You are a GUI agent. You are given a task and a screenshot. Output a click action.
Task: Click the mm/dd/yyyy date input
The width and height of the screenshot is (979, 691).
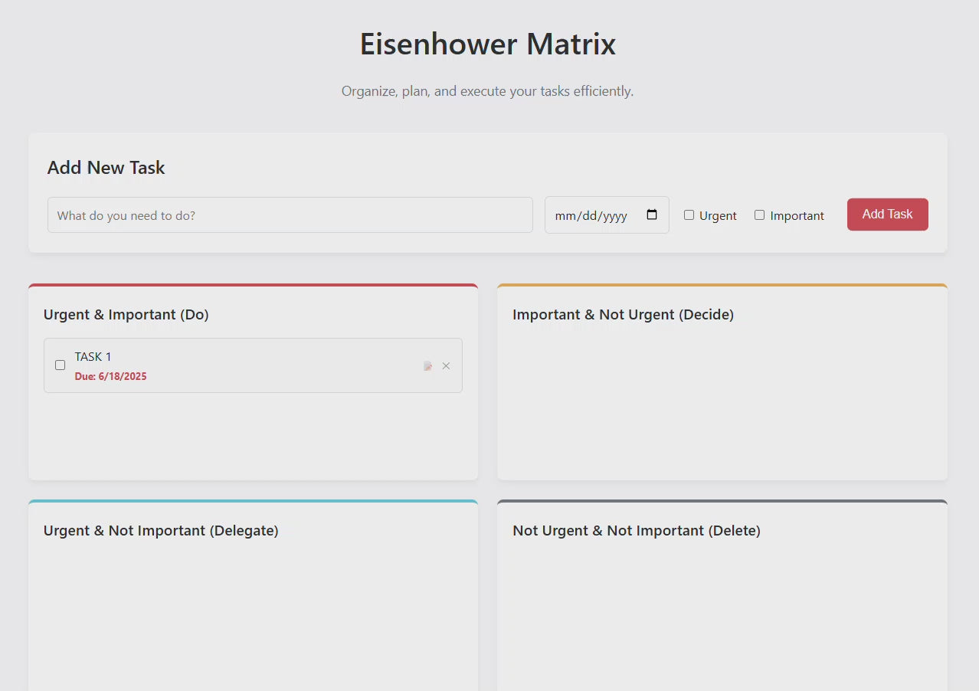pyautogui.click(x=607, y=215)
